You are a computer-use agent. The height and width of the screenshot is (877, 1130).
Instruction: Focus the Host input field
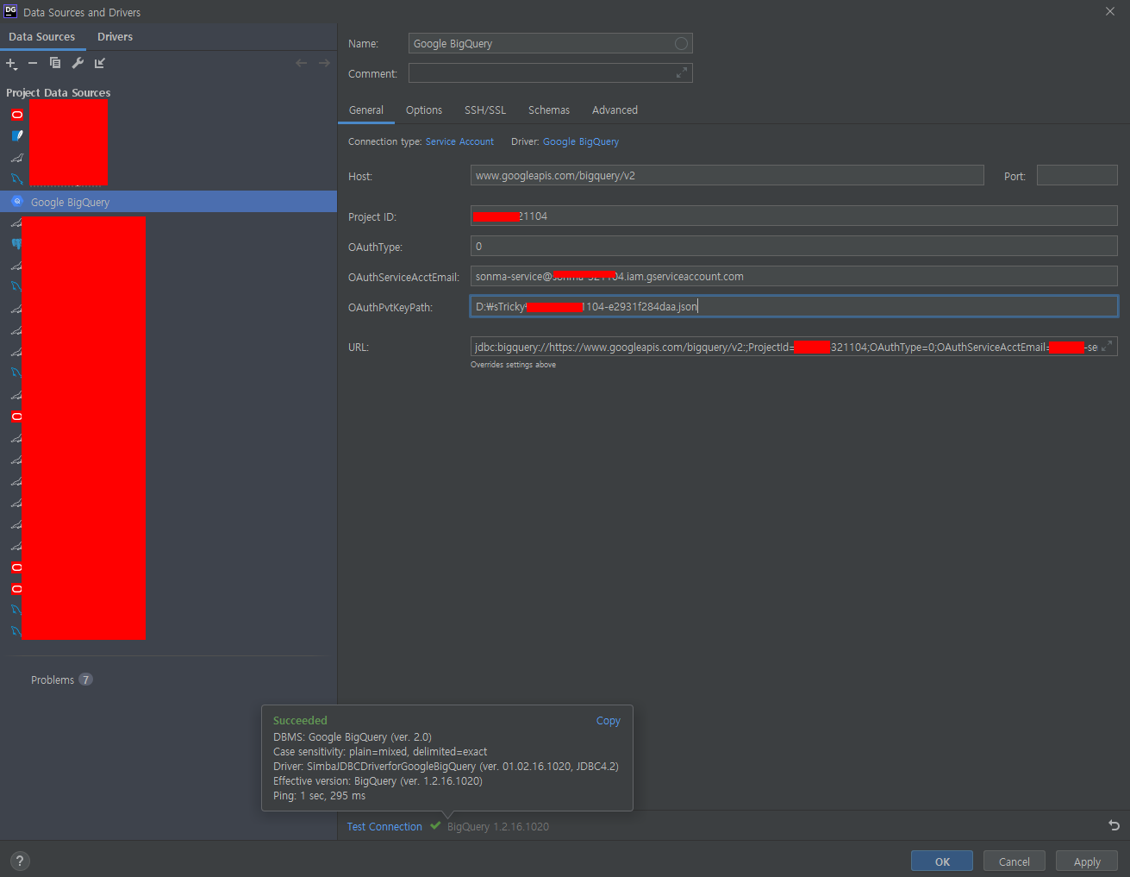coord(727,176)
